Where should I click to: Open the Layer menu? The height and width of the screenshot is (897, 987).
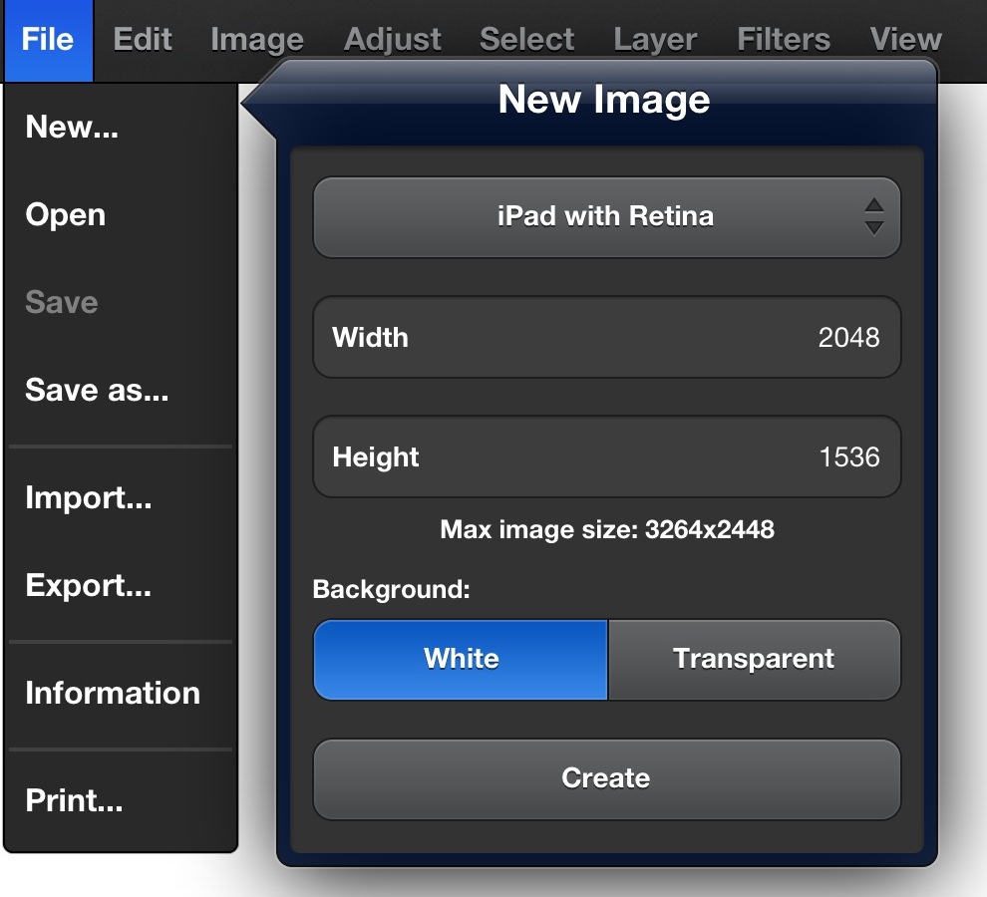(655, 40)
